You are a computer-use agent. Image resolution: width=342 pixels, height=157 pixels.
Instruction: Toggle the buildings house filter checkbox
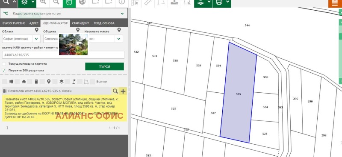coord(17,82)
